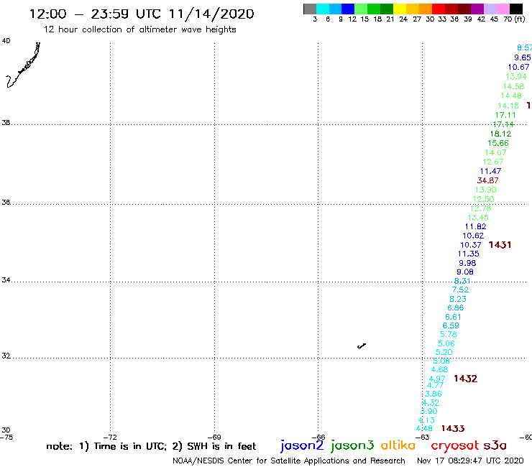This screenshot has height=467, width=532.
Task: Select the 1433 pass time label
Action: pyautogui.click(x=453, y=428)
